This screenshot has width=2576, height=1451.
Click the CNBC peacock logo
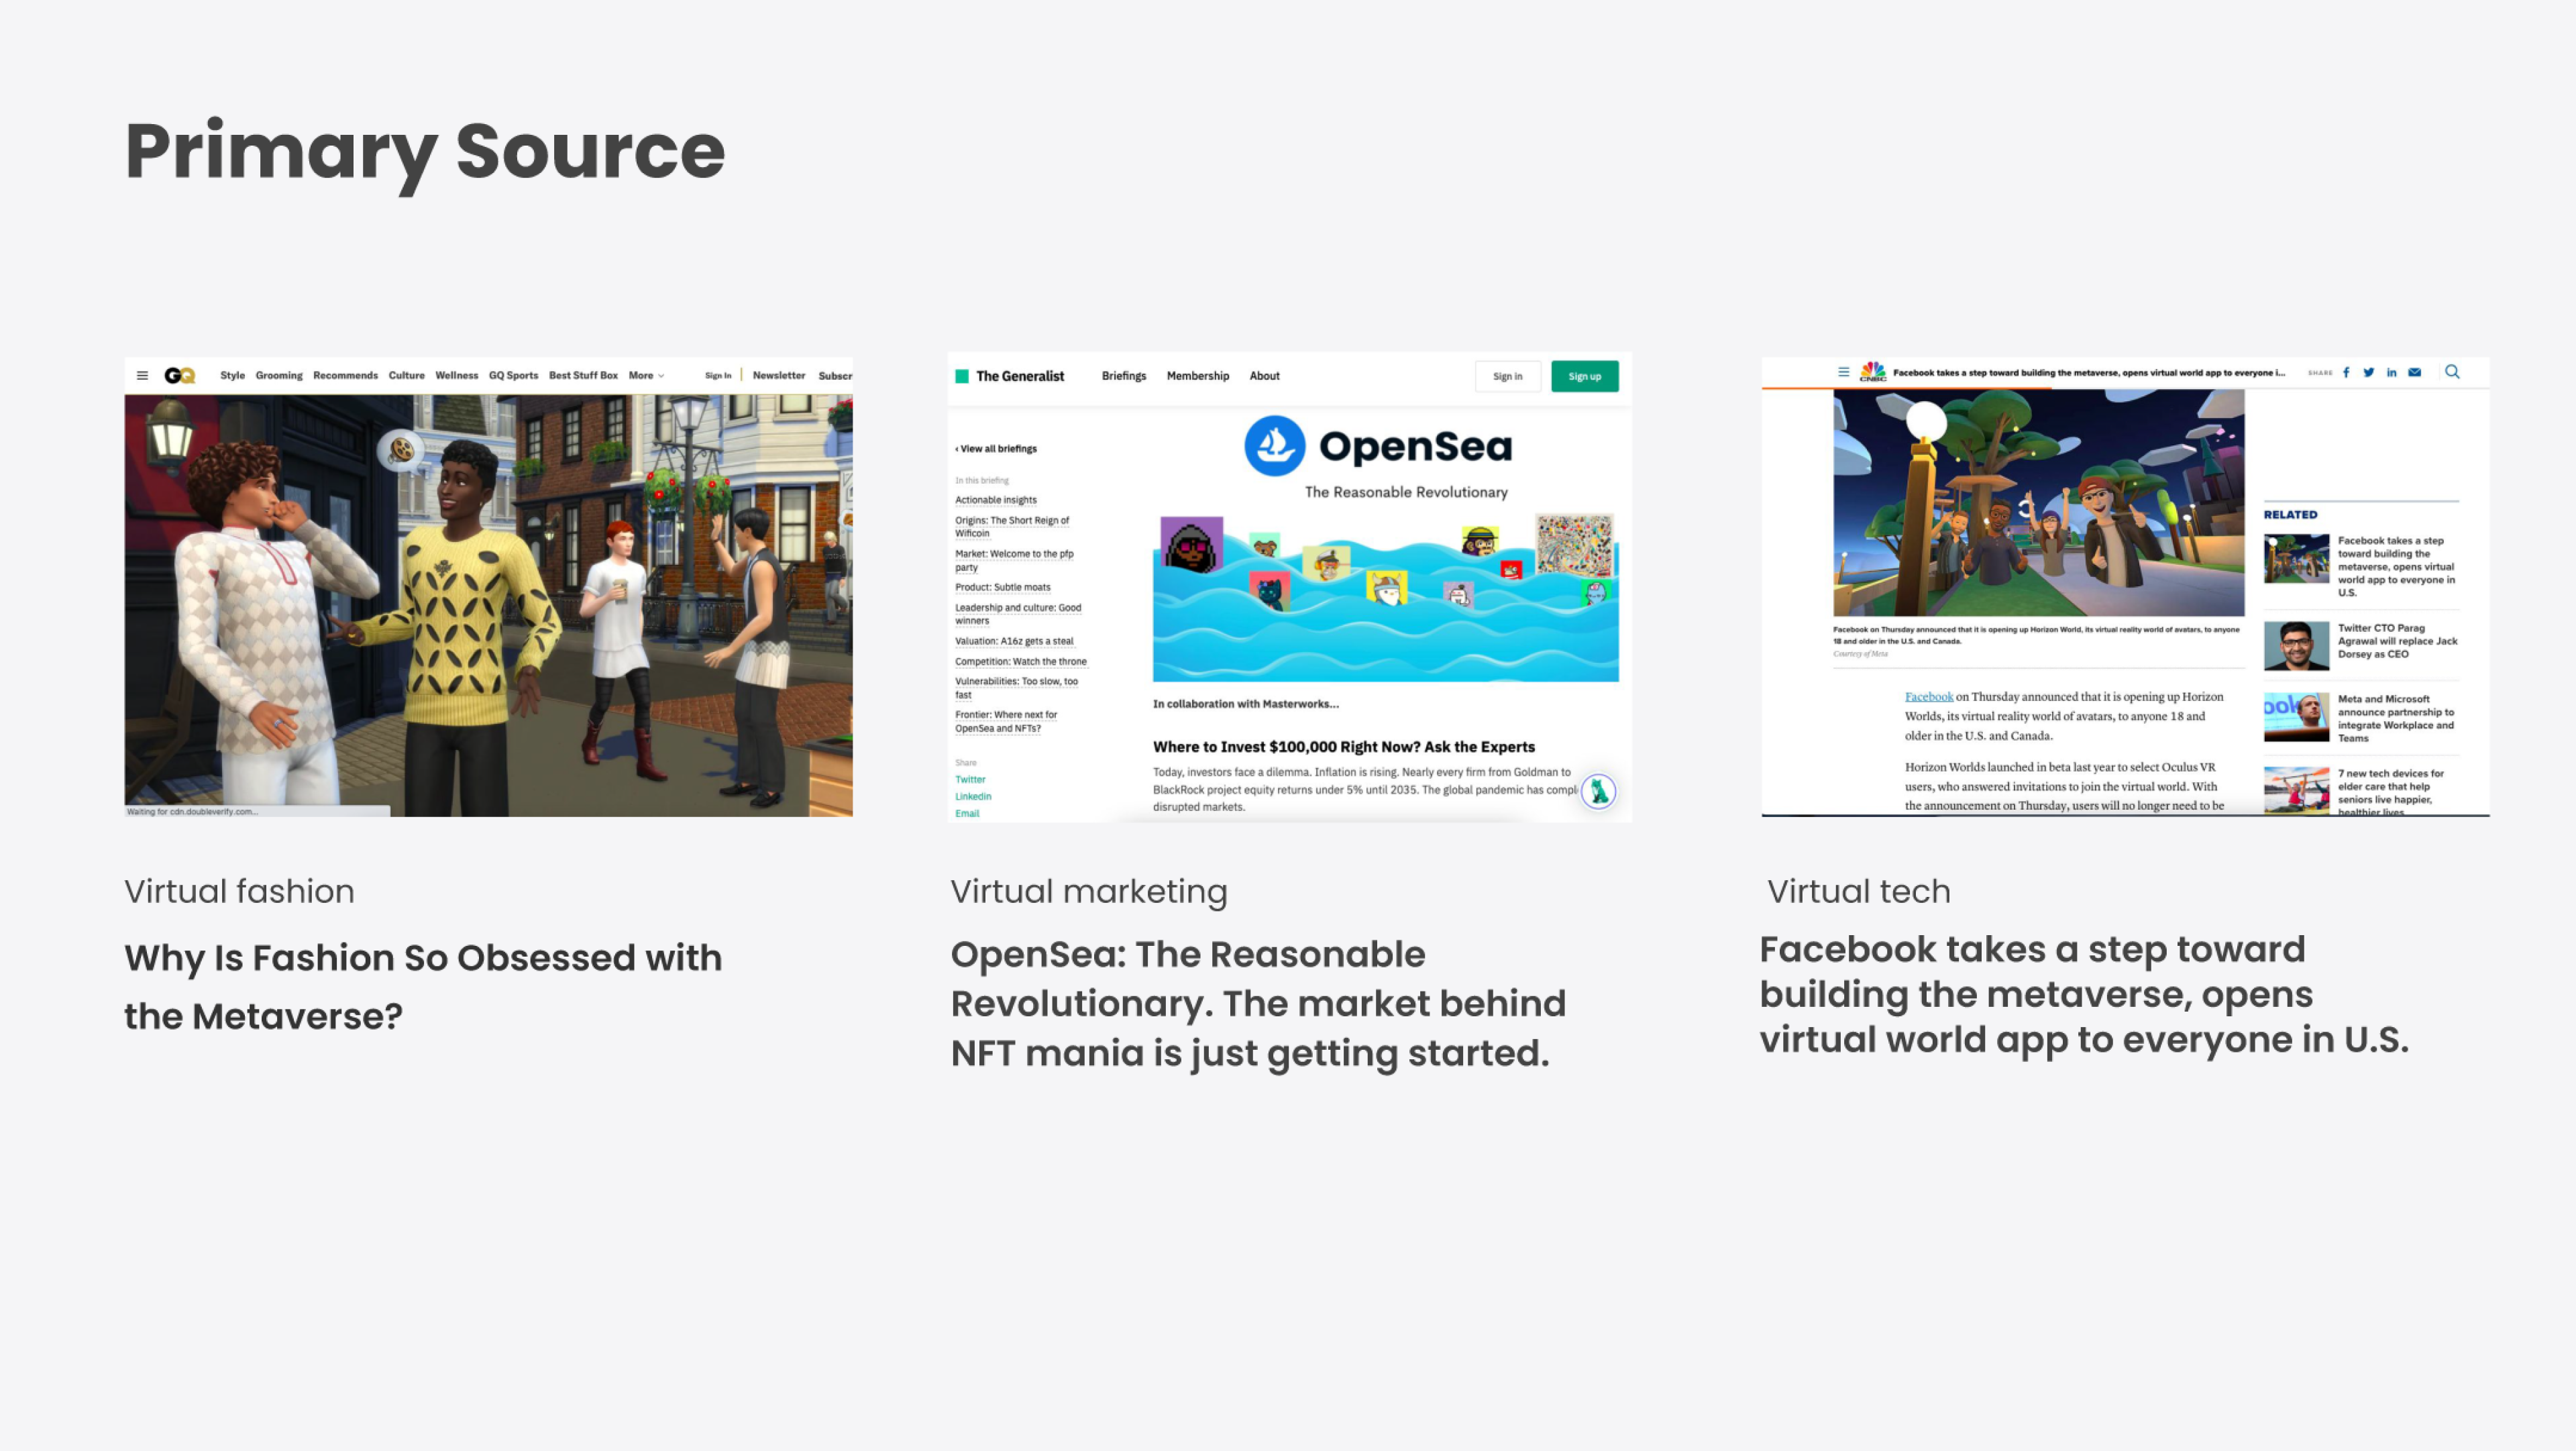tap(1873, 372)
